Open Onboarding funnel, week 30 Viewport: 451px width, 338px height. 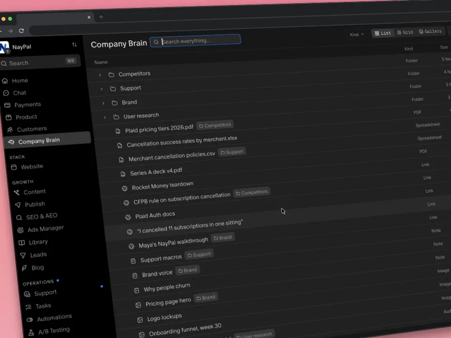pyautogui.click(x=185, y=330)
